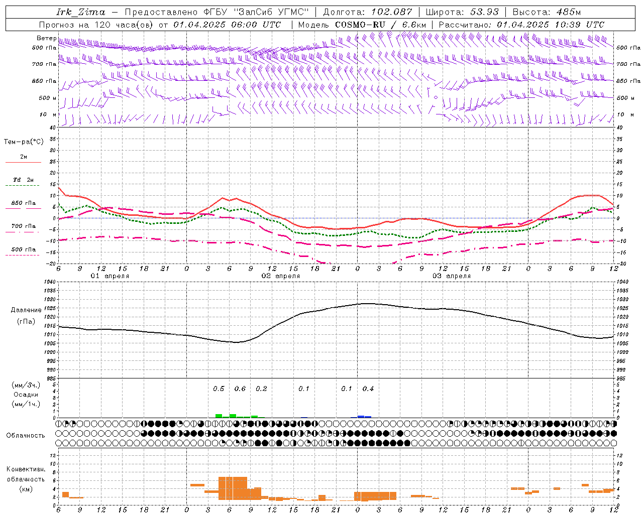Screen dimensions: 643x514
Task: Click the "Облачность" cloud cover label
Action: [26, 435]
